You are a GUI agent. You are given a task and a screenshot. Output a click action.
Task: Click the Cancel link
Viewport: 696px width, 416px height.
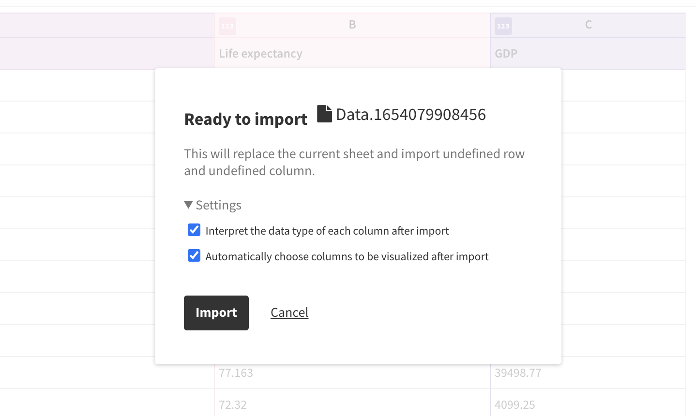pos(289,312)
